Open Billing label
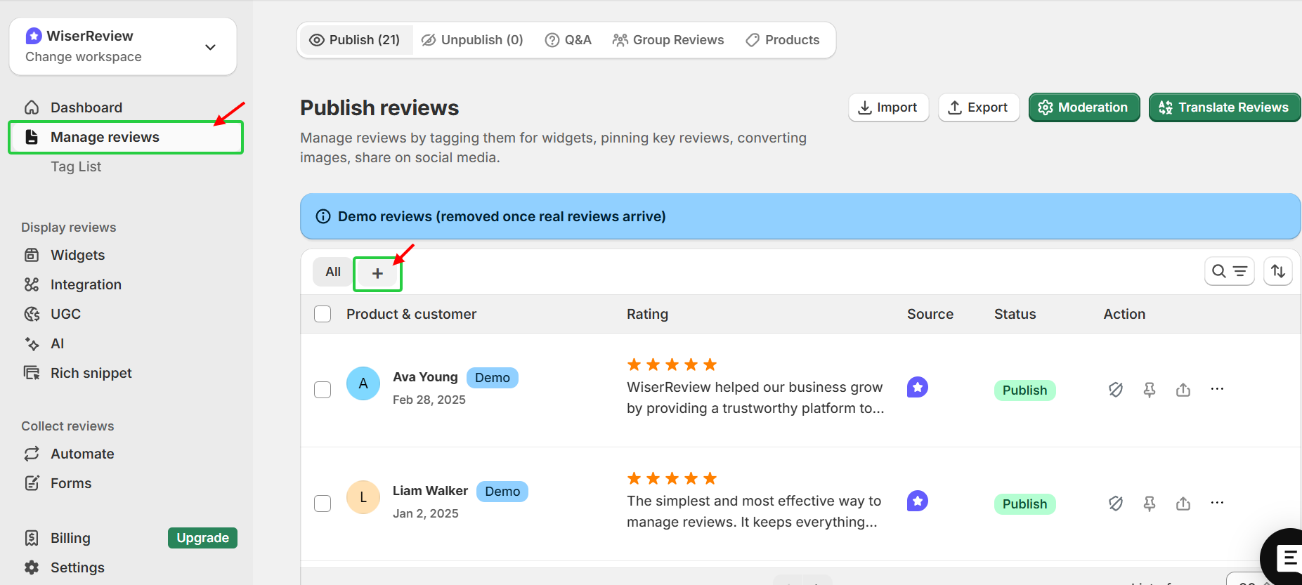The image size is (1302, 585). [x=70, y=538]
